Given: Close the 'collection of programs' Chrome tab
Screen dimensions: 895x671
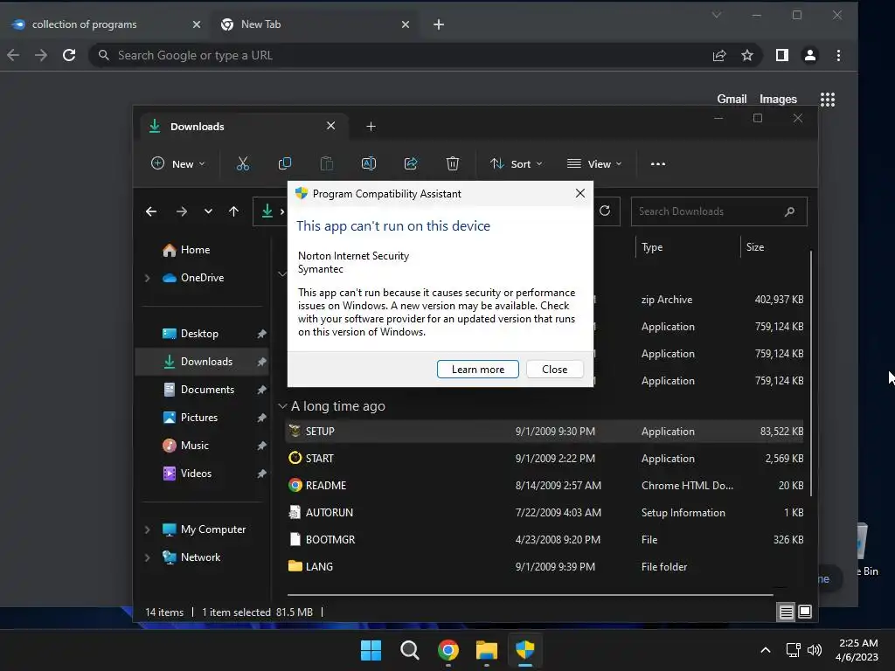Looking at the screenshot, I should pos(197,24).
